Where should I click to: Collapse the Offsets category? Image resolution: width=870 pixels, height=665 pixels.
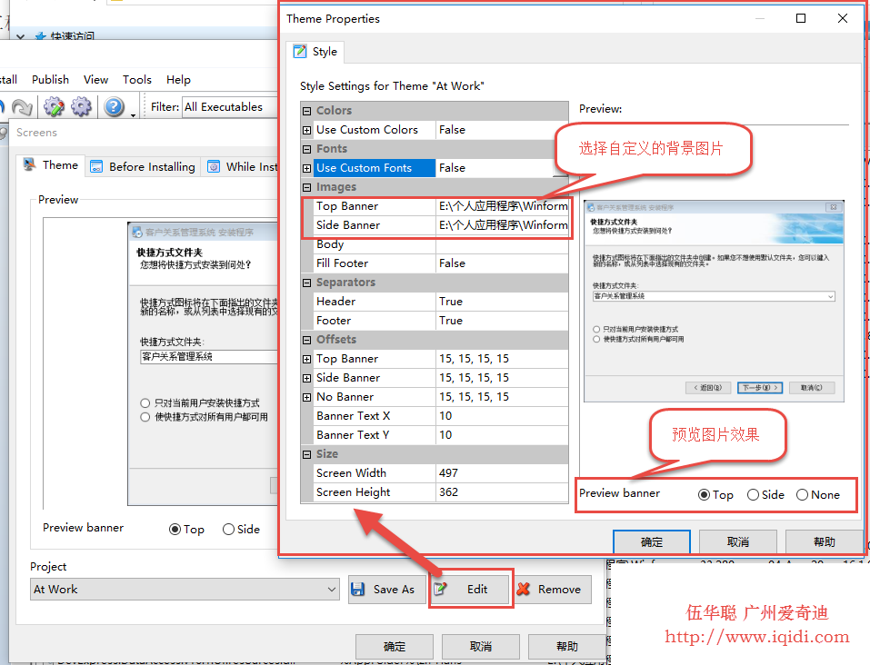[x=307, y=340]
